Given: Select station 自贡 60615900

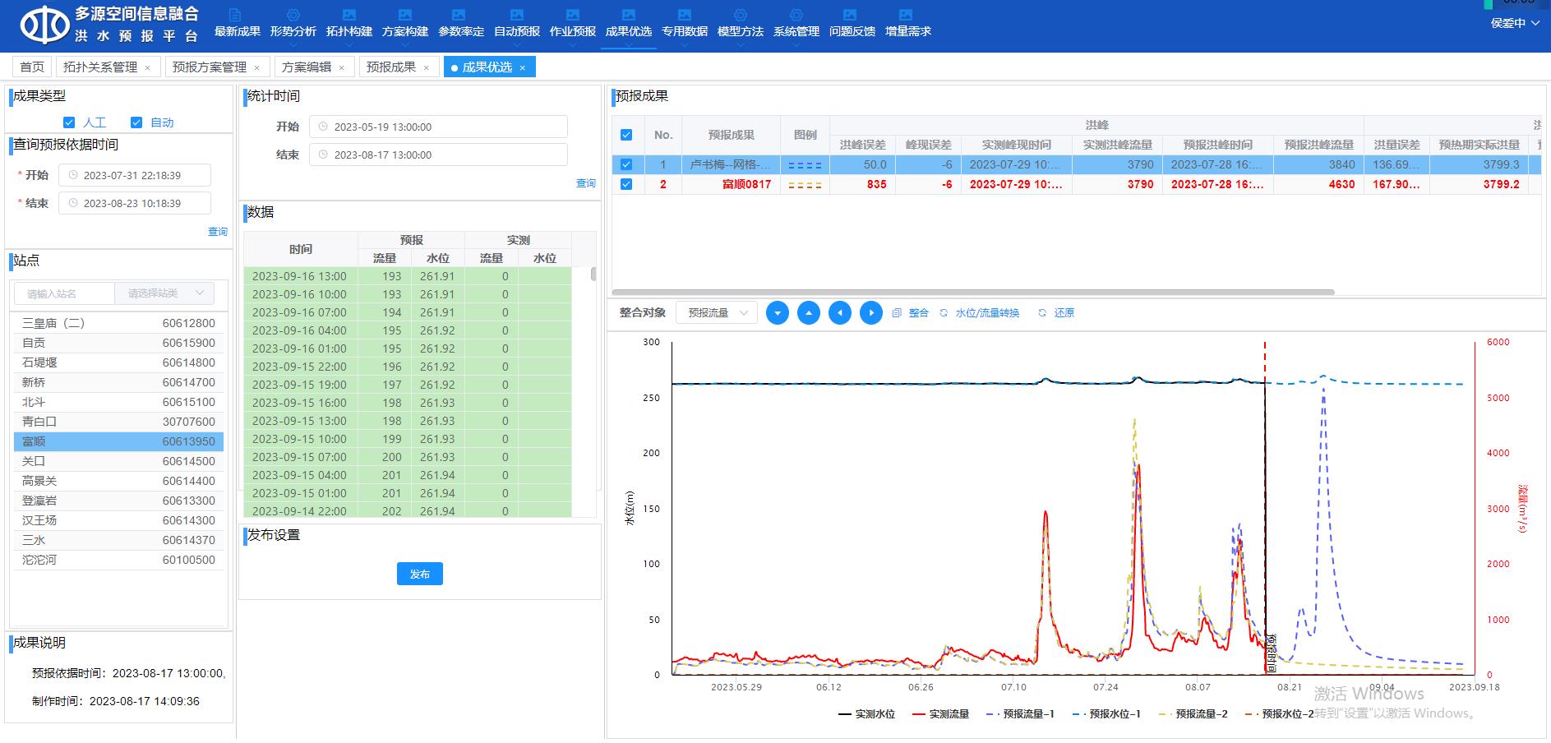Looking at the screenshot, I should click(118, 343).
